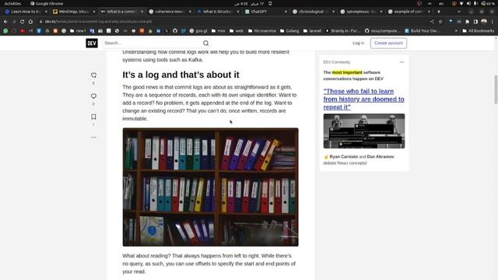Switch to the 'example of' tab

pos(409,12)
